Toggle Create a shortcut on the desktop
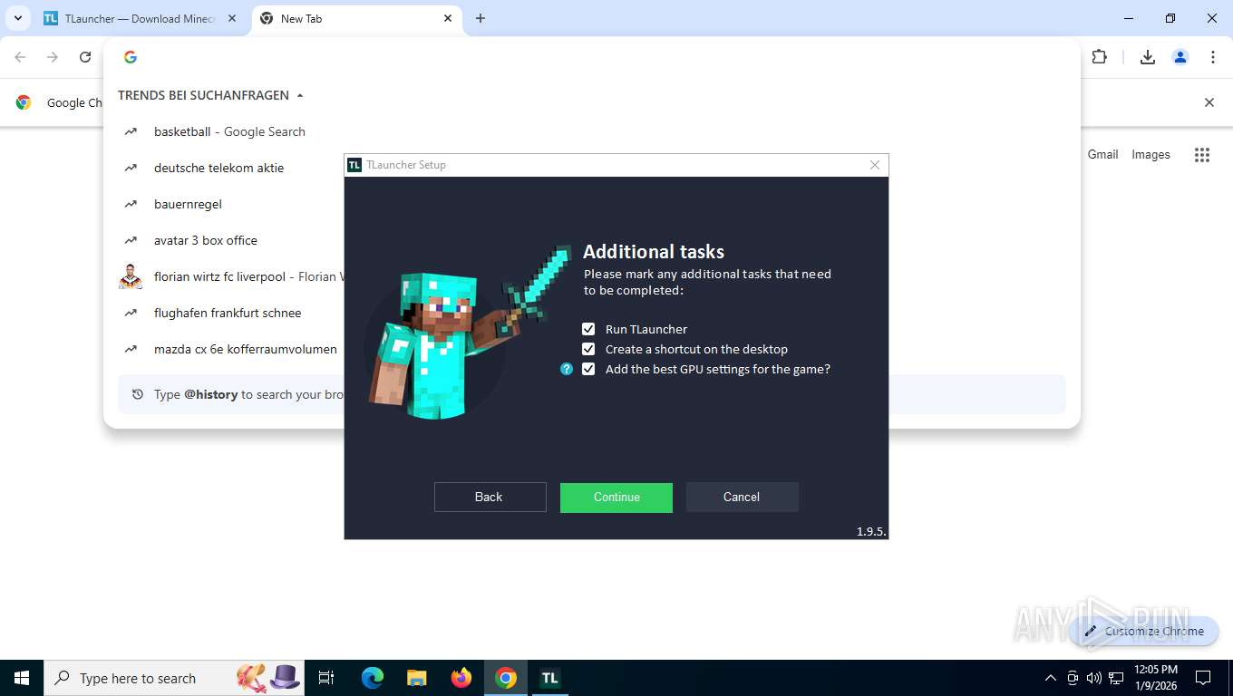1233x696 pixels. tap(588, 349)
